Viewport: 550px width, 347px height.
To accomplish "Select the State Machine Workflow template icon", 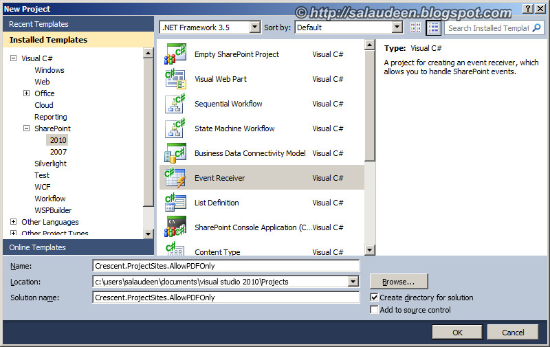I will 175,128.
